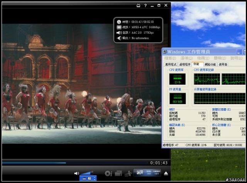The image size is (247, 183).
Task: Click the TV mode icon in player title bar
Action: click(x=138, y=5)
